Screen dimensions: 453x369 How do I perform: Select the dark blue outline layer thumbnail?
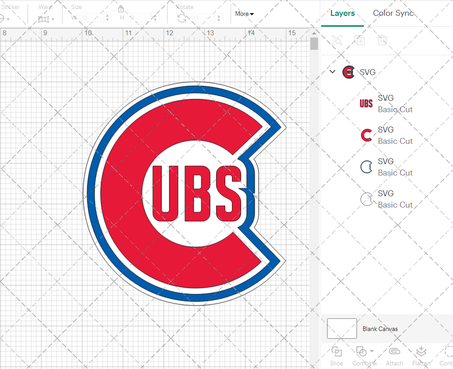click(366, 167)
